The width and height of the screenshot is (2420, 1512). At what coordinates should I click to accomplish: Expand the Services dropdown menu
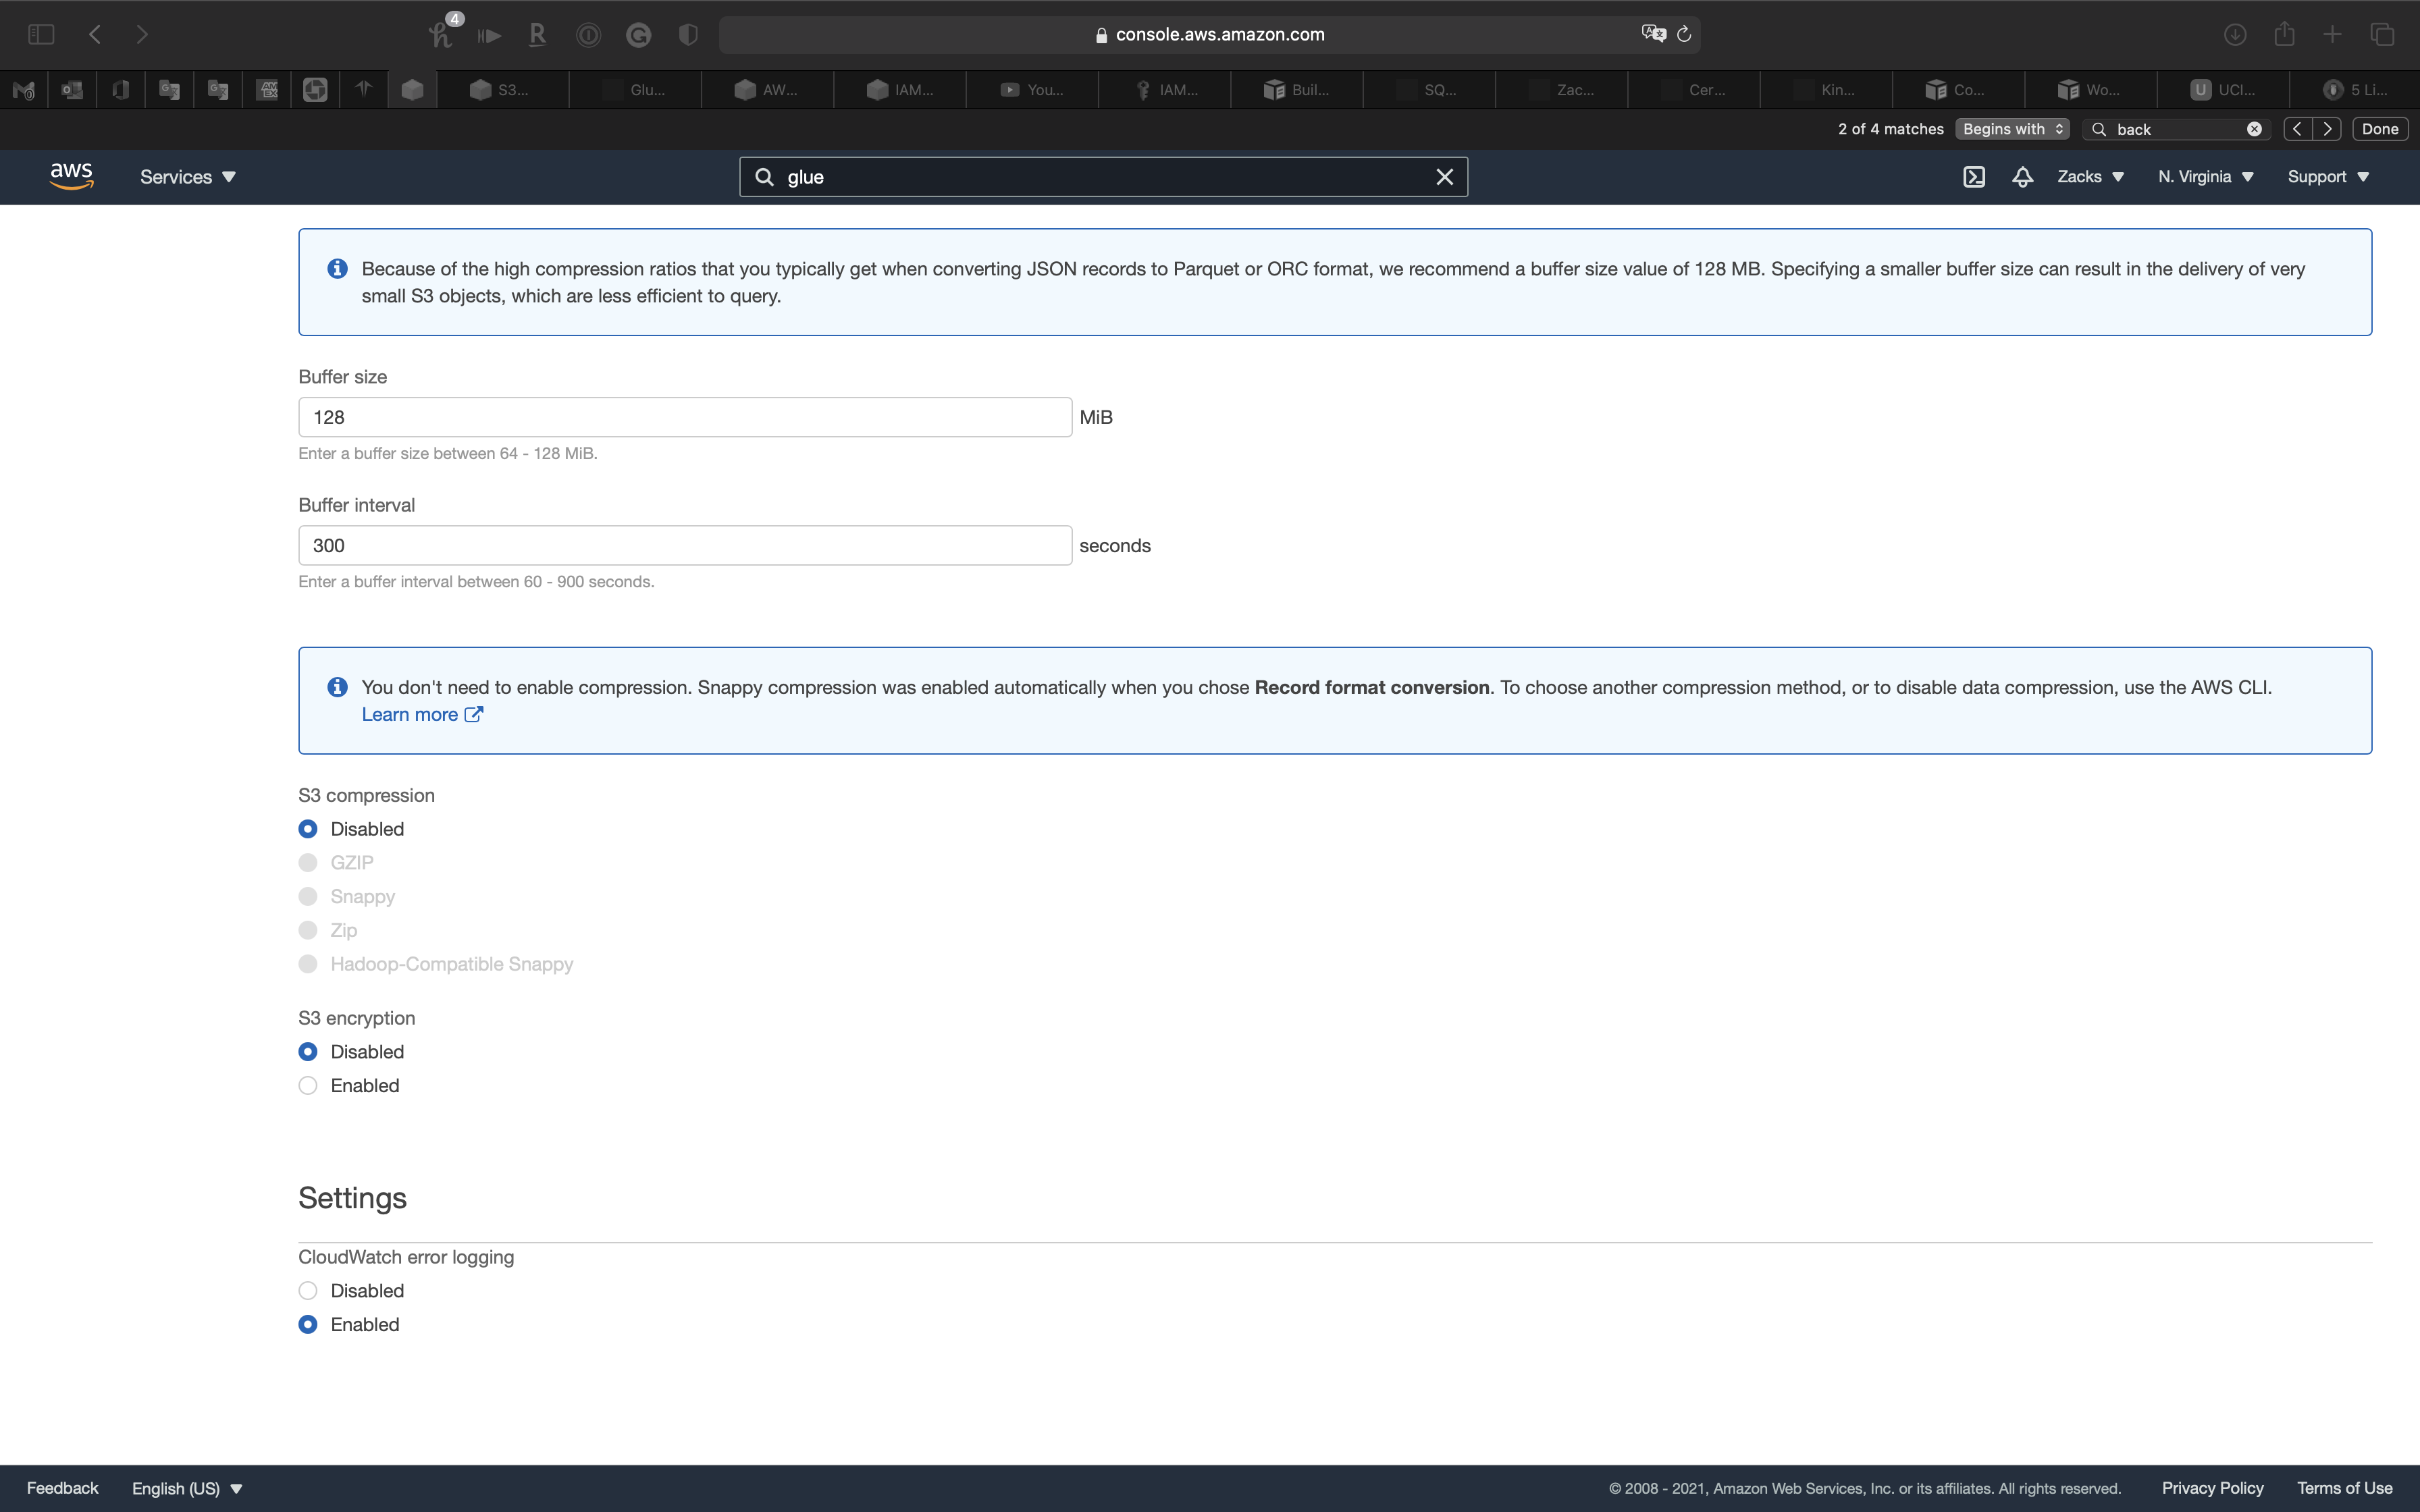point(188,177)
